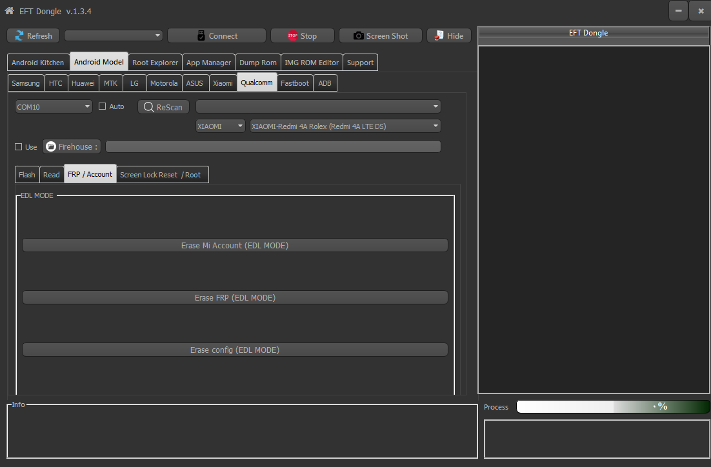Enable the Auto checkbox
This screenshot has width=711, height=467.
(x=103, y=106)
